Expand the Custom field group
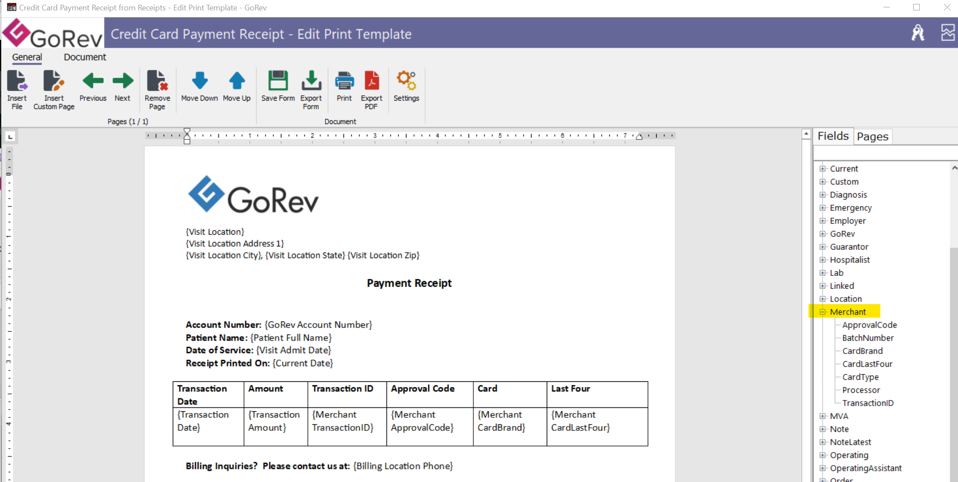Image resolution: width=958 pixels, height=482 pixels. pyautogui.click(x=823, y=182)
